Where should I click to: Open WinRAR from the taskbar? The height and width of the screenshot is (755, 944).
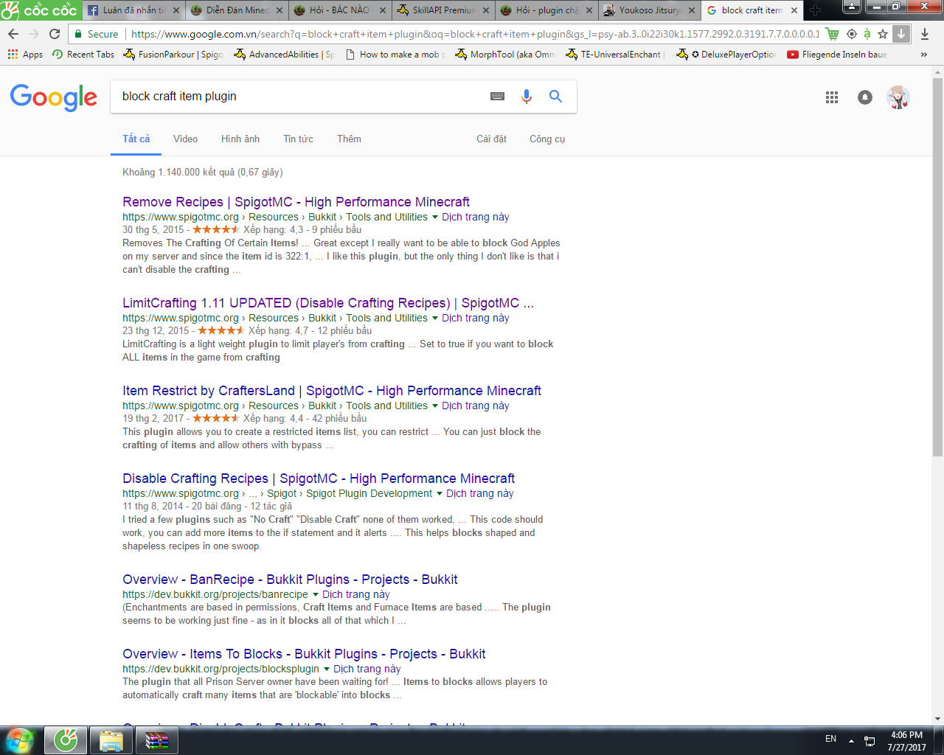(x=157, y=740)
